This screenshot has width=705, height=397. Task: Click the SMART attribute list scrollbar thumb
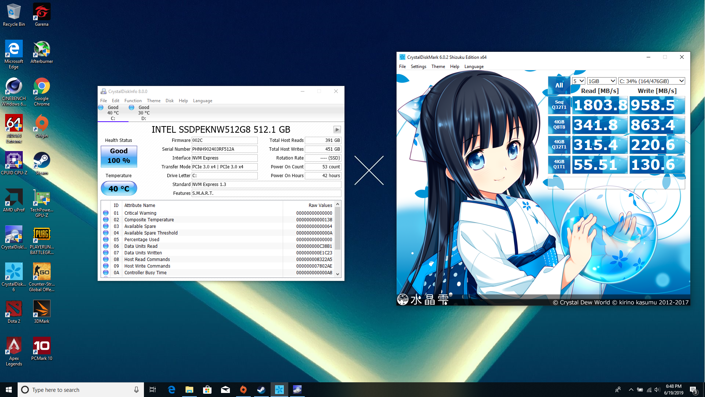tap(338, 228)
